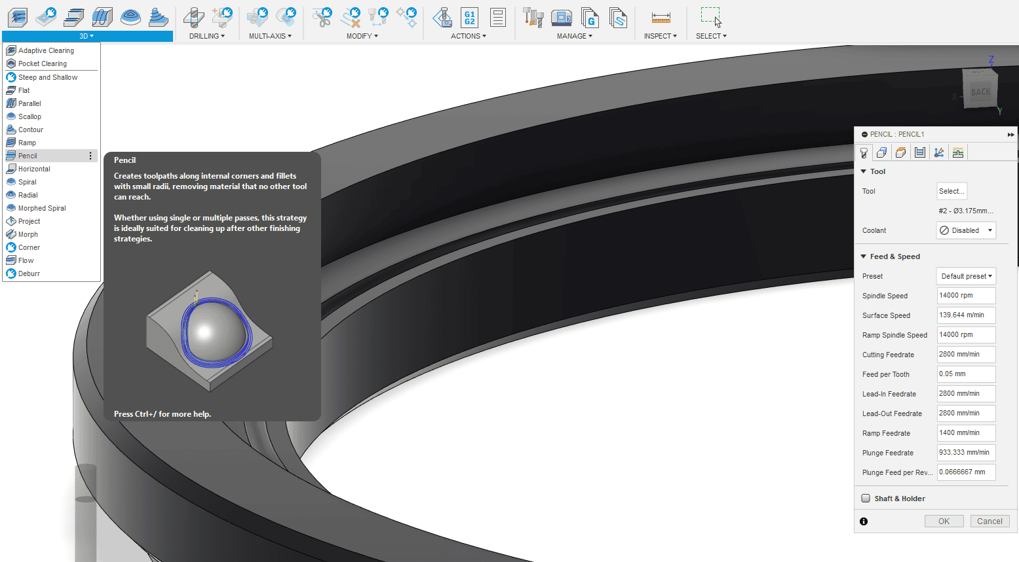
Task: Click the Swarf multi-axis icon
Action: 258,17
